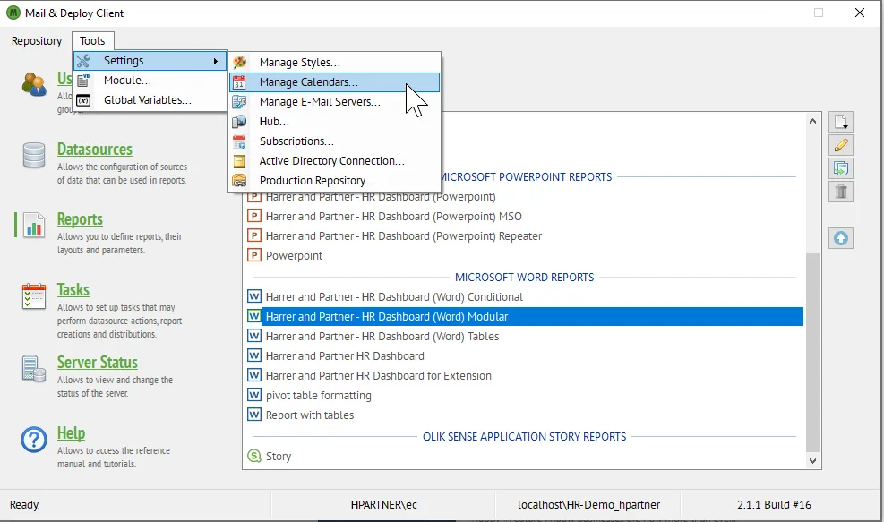Image resolution: width=884 pixels, height=522 pixels.
Task: Open the Datasources section link
Action: coord(95,150)
